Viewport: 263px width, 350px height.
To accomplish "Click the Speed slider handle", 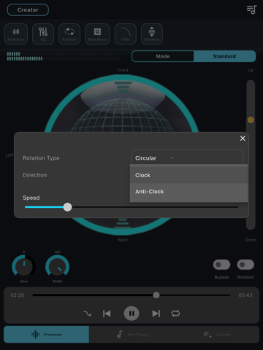I will pos(67,207).
